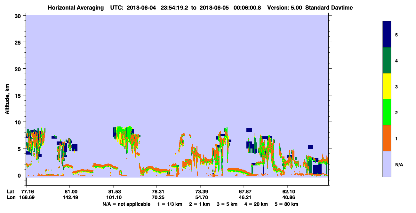The width and height of the screenshot is (416, 213).
Task: Click longitude value 46.21
Action: point(245,197)
